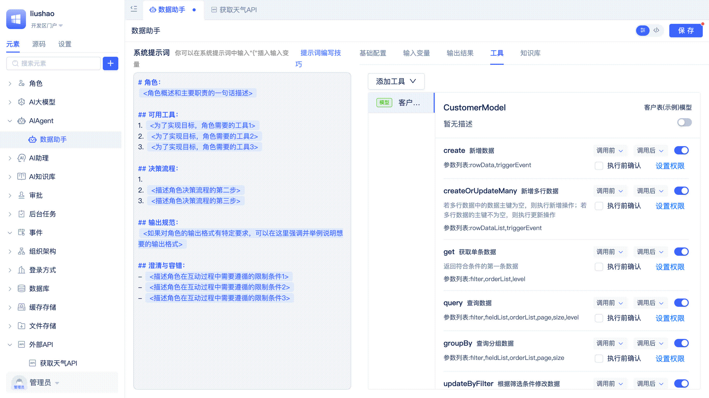Click the 角色 role icon
Screen dimensions: 709x398
click(22, 83)
